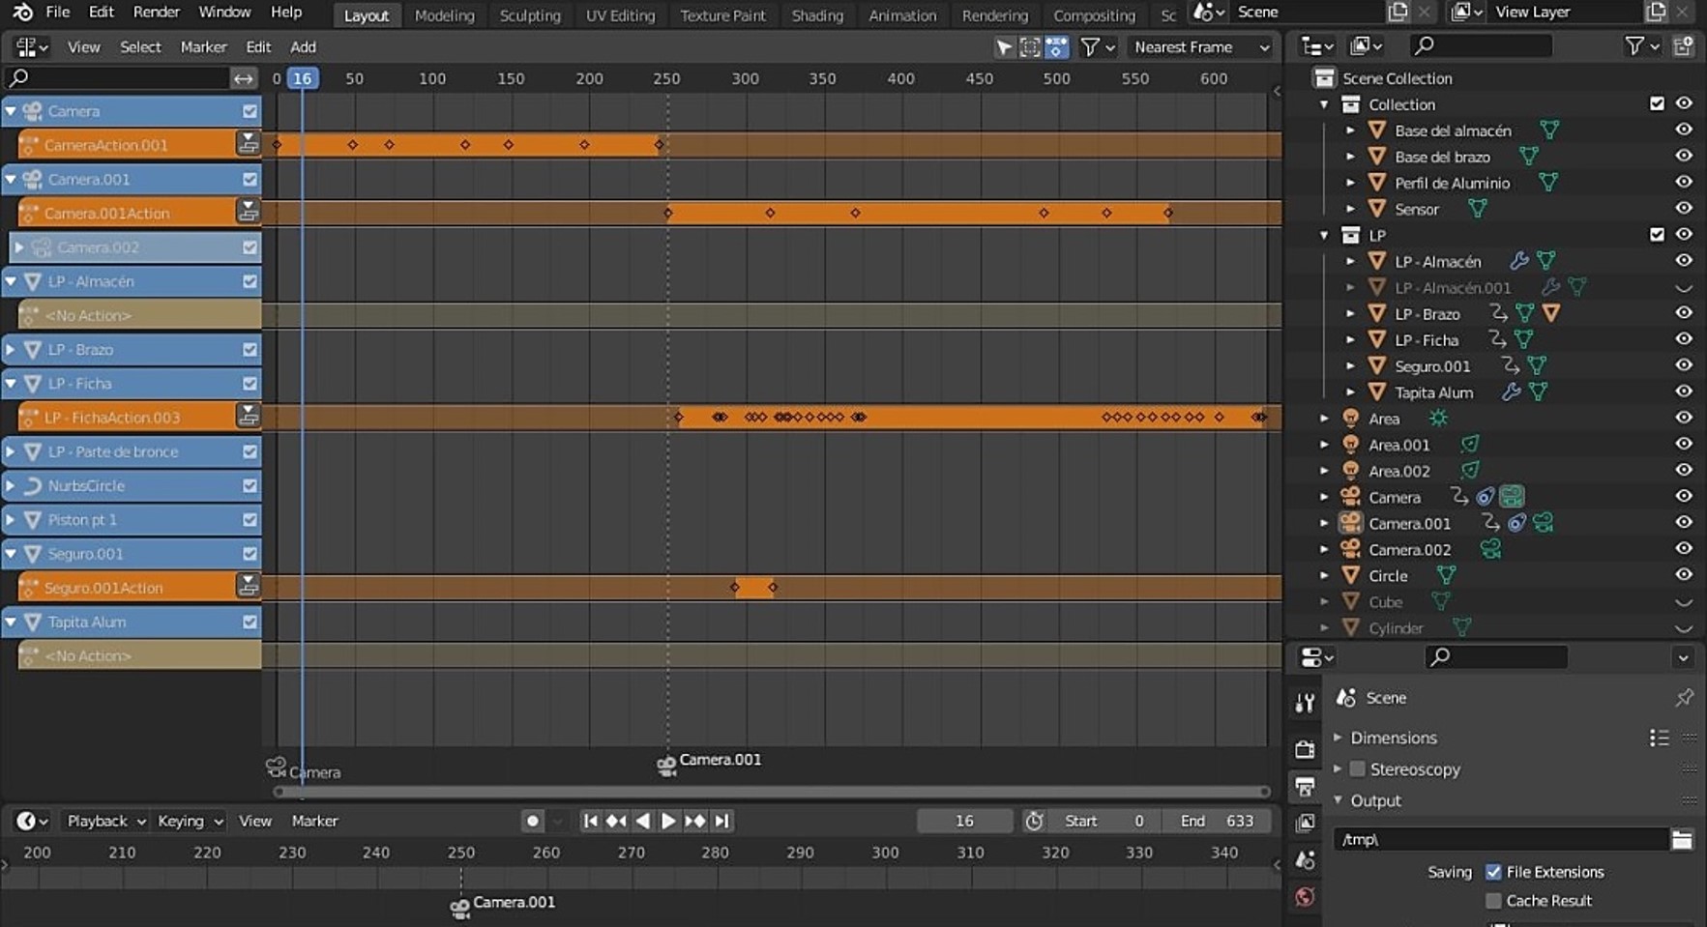The width and height of the screenshot is (1707, 927).
Task: Toggle the Tapita Alum channel checkbox
Action: pos(250,622)
